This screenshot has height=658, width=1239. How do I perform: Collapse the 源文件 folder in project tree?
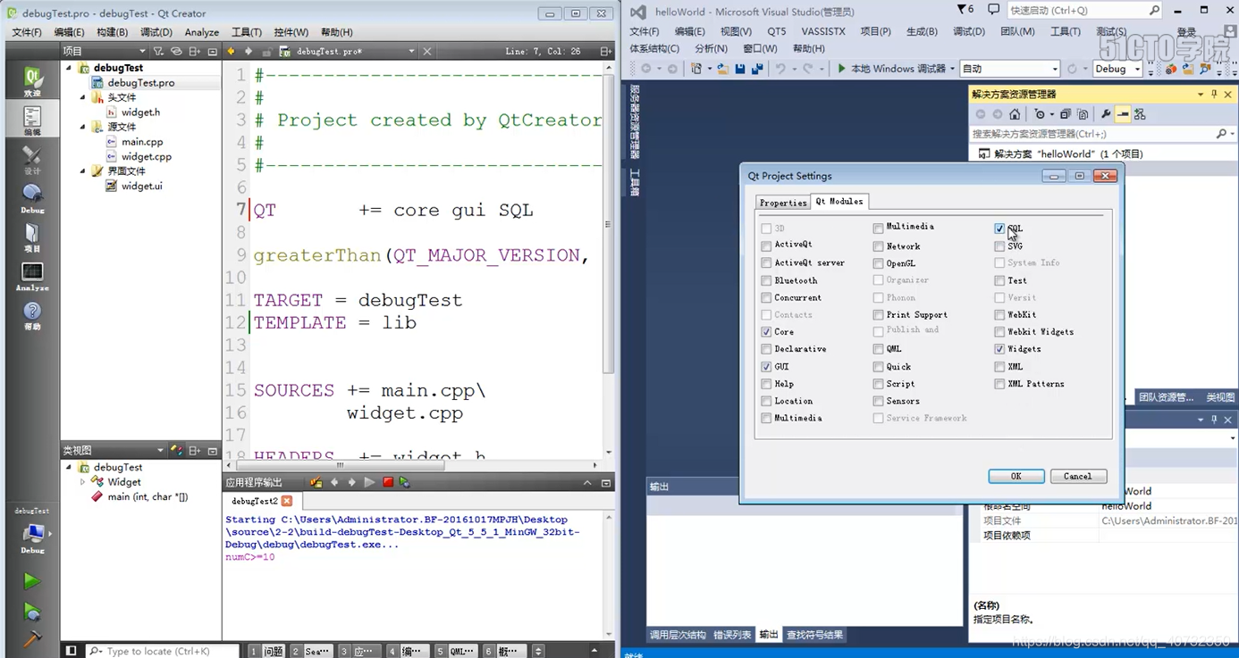[83, 127]
